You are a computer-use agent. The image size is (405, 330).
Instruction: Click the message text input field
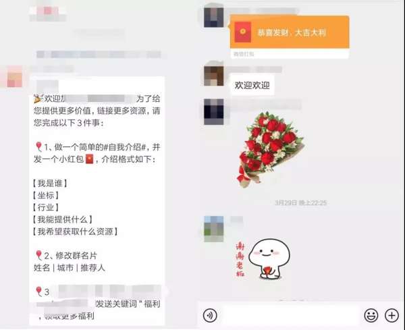coord(290,315)
